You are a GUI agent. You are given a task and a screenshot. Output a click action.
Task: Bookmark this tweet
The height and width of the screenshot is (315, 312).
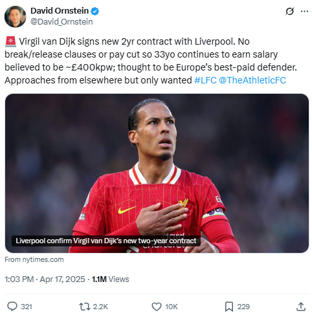pos(229,307)
